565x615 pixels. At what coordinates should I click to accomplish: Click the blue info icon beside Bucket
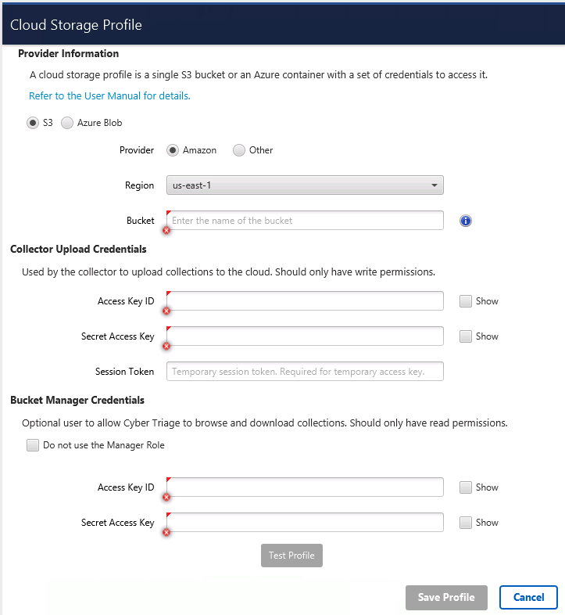point(466,221)
